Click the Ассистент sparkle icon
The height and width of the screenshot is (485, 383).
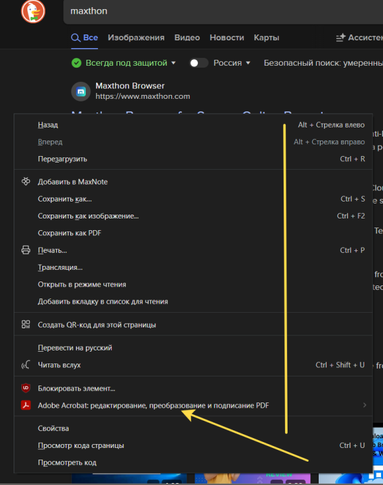(x=341, y=38)
